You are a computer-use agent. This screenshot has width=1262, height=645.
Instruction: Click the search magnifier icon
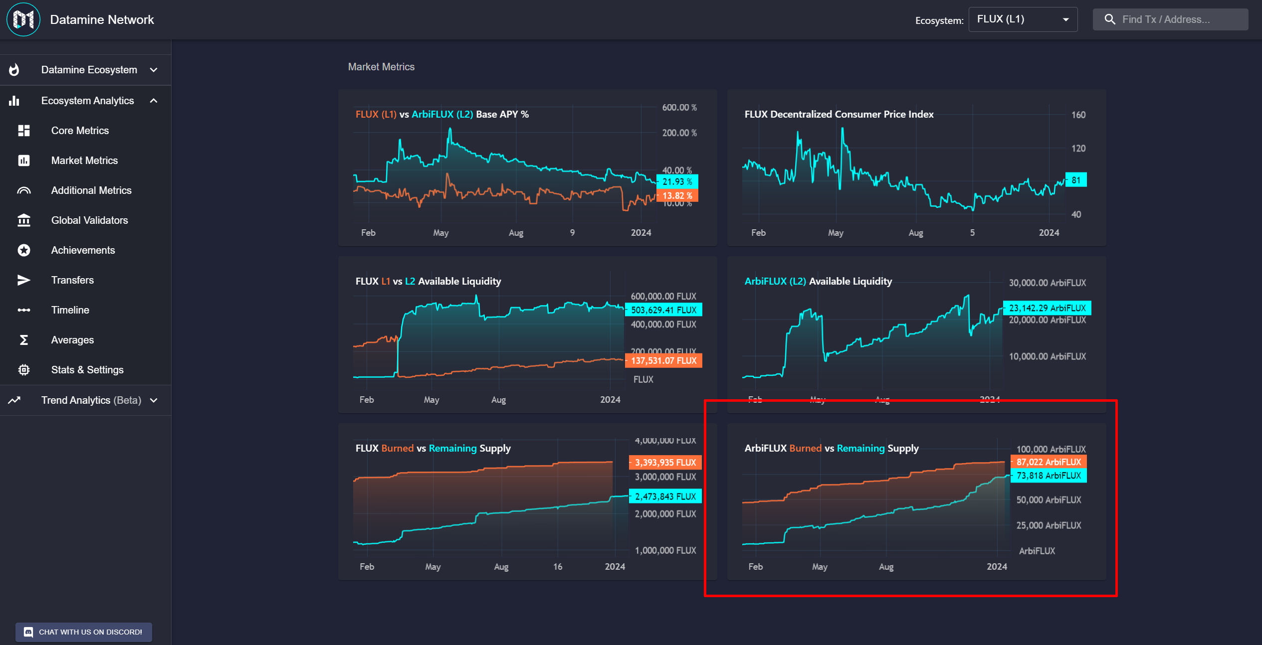tap(1110, 19)
